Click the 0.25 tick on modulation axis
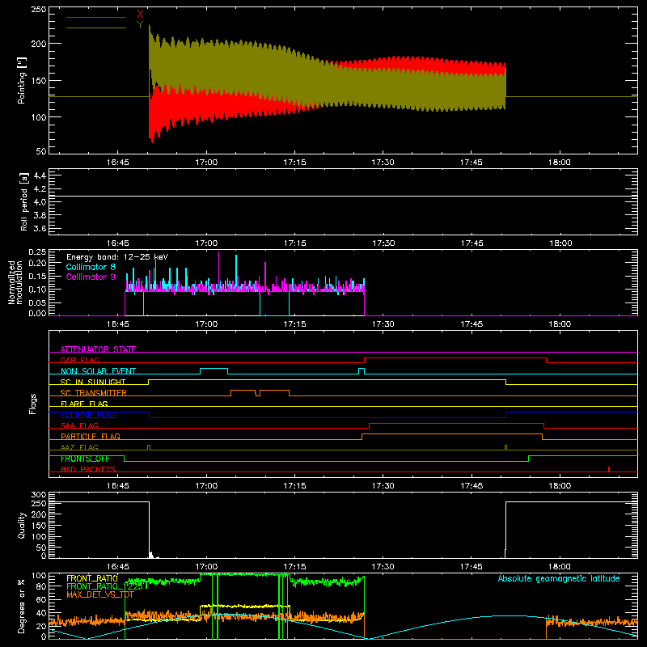Viewport: 647px width, 647px height. click(x=37, y=252)
